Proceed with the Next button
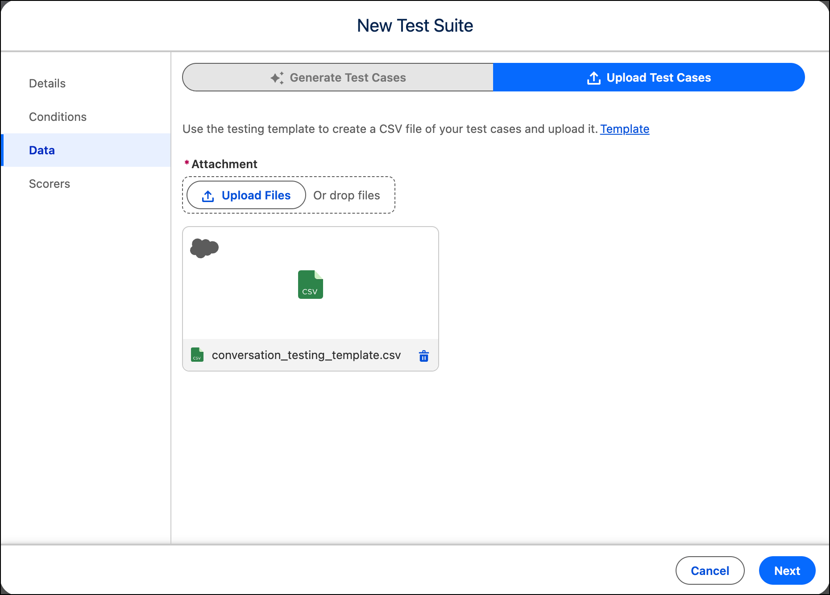Image resolution: width=830 pixels, height=595 pixels. click(787, 570)
